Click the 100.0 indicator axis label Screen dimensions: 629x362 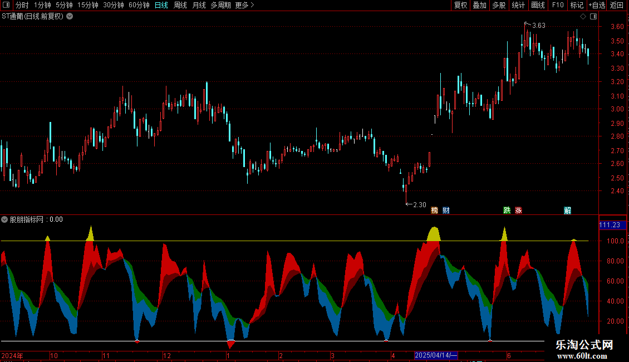[x=615, y=241]
